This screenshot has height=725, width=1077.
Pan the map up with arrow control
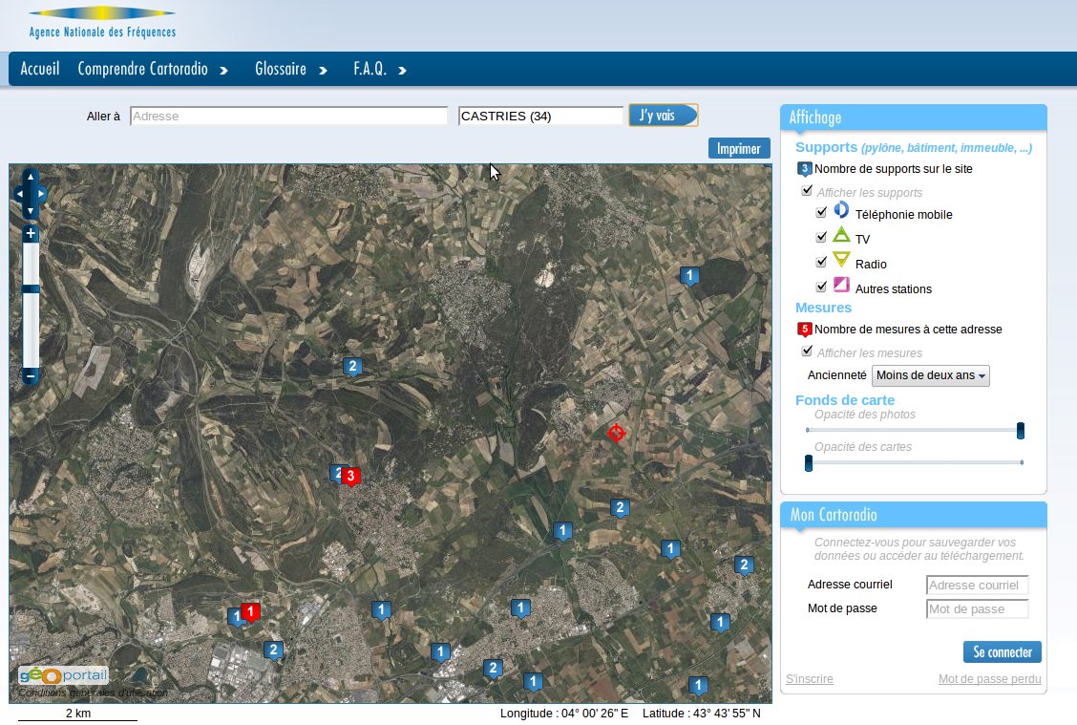31,176
